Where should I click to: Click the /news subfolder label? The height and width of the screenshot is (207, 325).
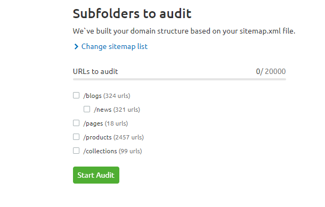[103, 110]
